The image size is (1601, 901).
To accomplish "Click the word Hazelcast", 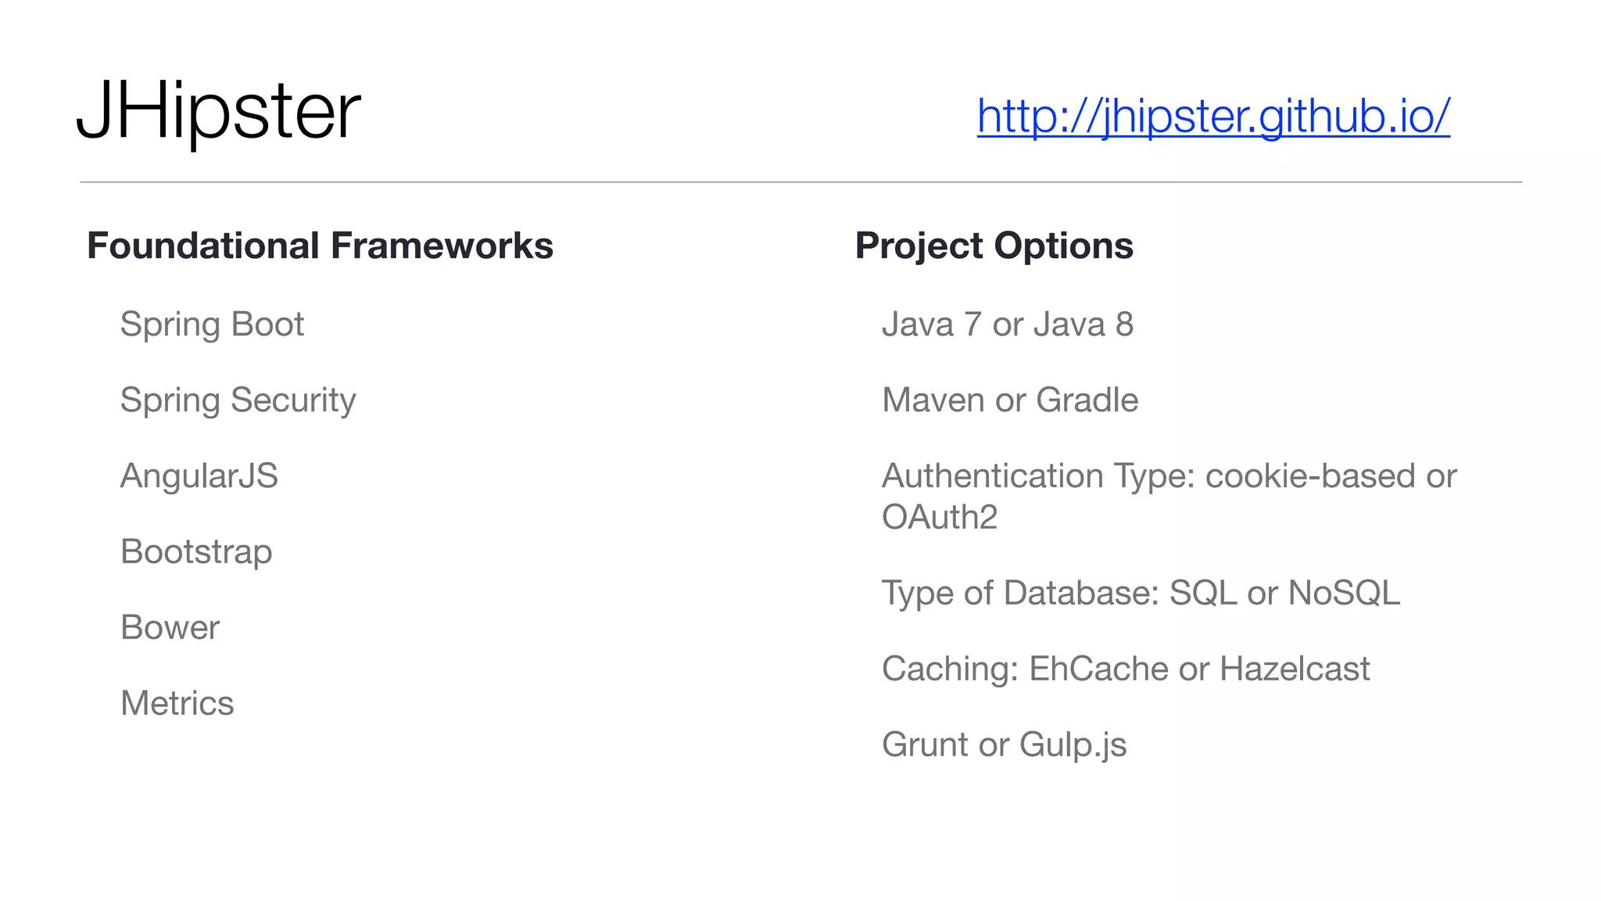I will point(1294,669).
